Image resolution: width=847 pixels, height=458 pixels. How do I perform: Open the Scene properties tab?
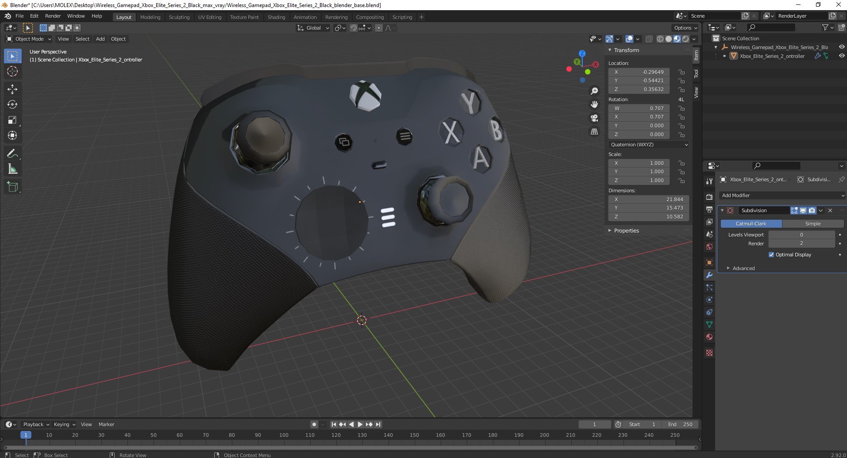(709, 234)
